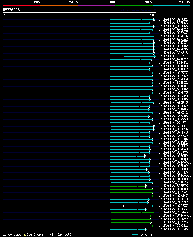The height and width of the screenshot is (237, 193).
Task: Select the UniRef100_B9IKX2 label
Action: tap(173, 83)
